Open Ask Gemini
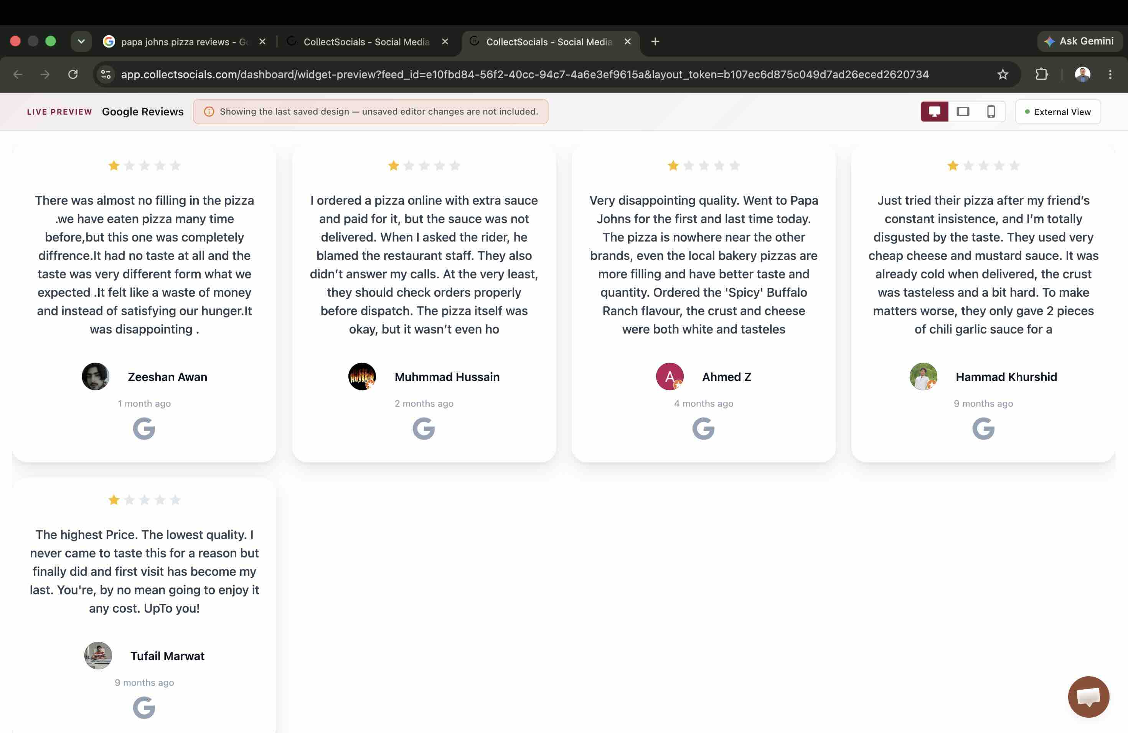Screen dimensions: 1128x733 point(1079,41)
